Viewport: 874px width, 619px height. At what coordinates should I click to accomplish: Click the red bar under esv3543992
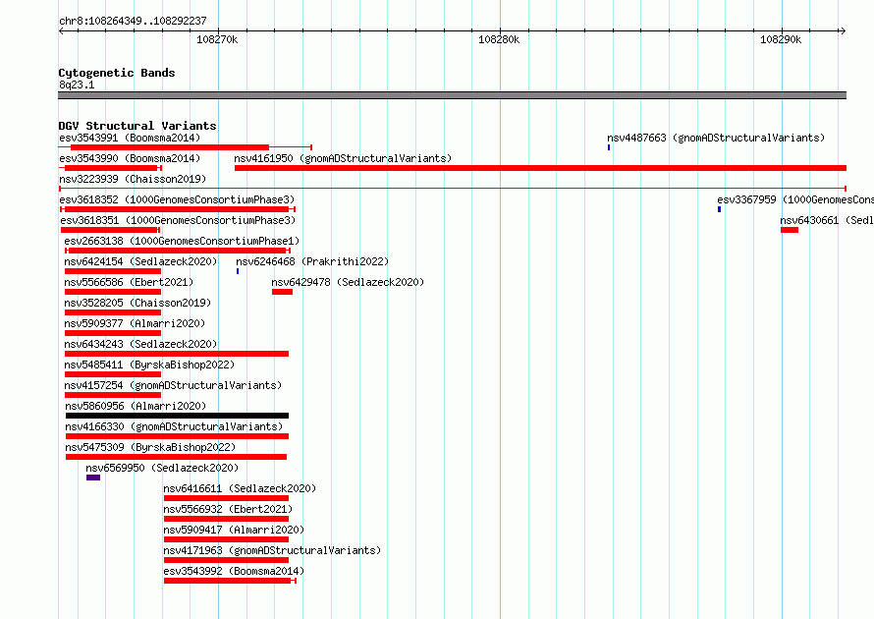point(228,581)
